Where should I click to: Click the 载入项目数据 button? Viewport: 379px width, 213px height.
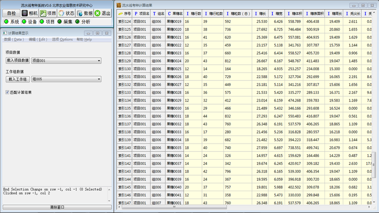pos(18,61)
